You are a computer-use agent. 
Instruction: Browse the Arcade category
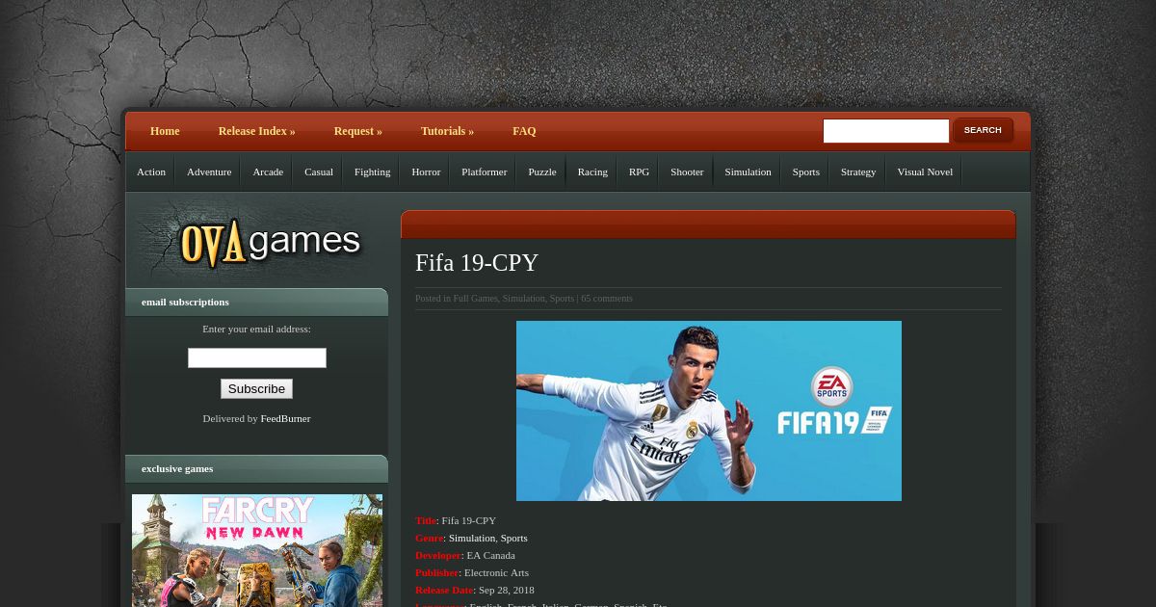tap(268, 172)
